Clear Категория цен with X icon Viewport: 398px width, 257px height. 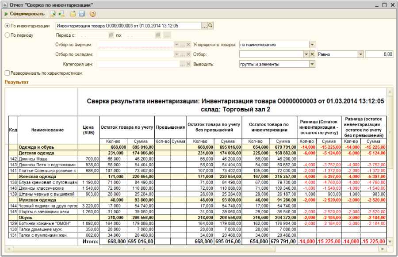pos(188,64)
